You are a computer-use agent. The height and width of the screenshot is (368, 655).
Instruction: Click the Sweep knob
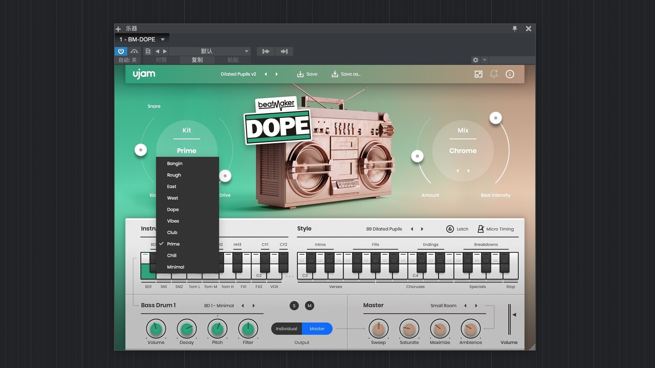click(378, 329)
